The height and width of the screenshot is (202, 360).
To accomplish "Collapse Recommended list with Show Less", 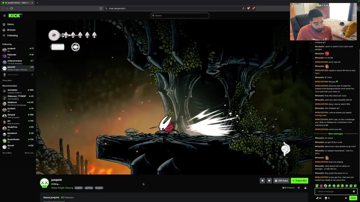I will (x=29, y=153).
